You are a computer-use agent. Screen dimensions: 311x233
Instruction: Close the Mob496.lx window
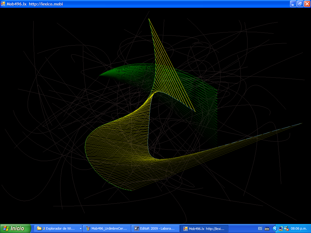307,4
